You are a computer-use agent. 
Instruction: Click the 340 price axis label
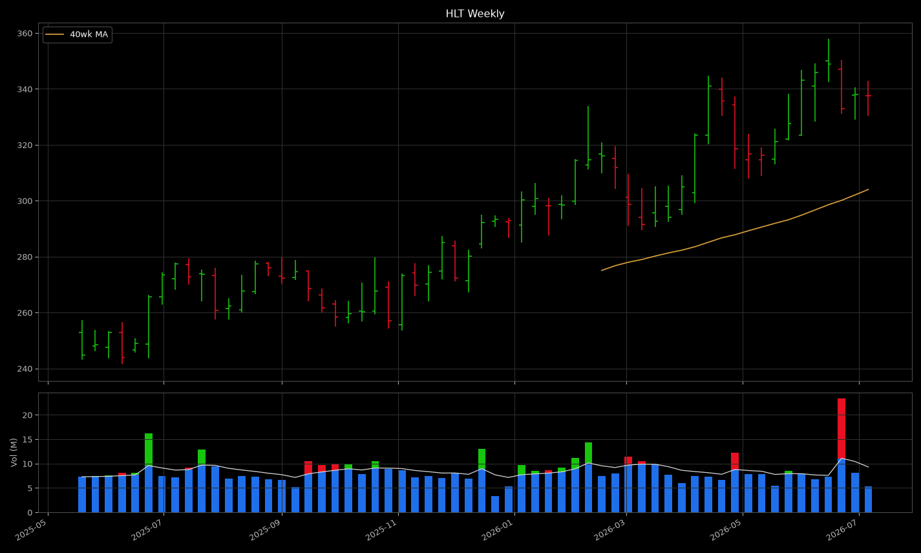pos(25,89)
